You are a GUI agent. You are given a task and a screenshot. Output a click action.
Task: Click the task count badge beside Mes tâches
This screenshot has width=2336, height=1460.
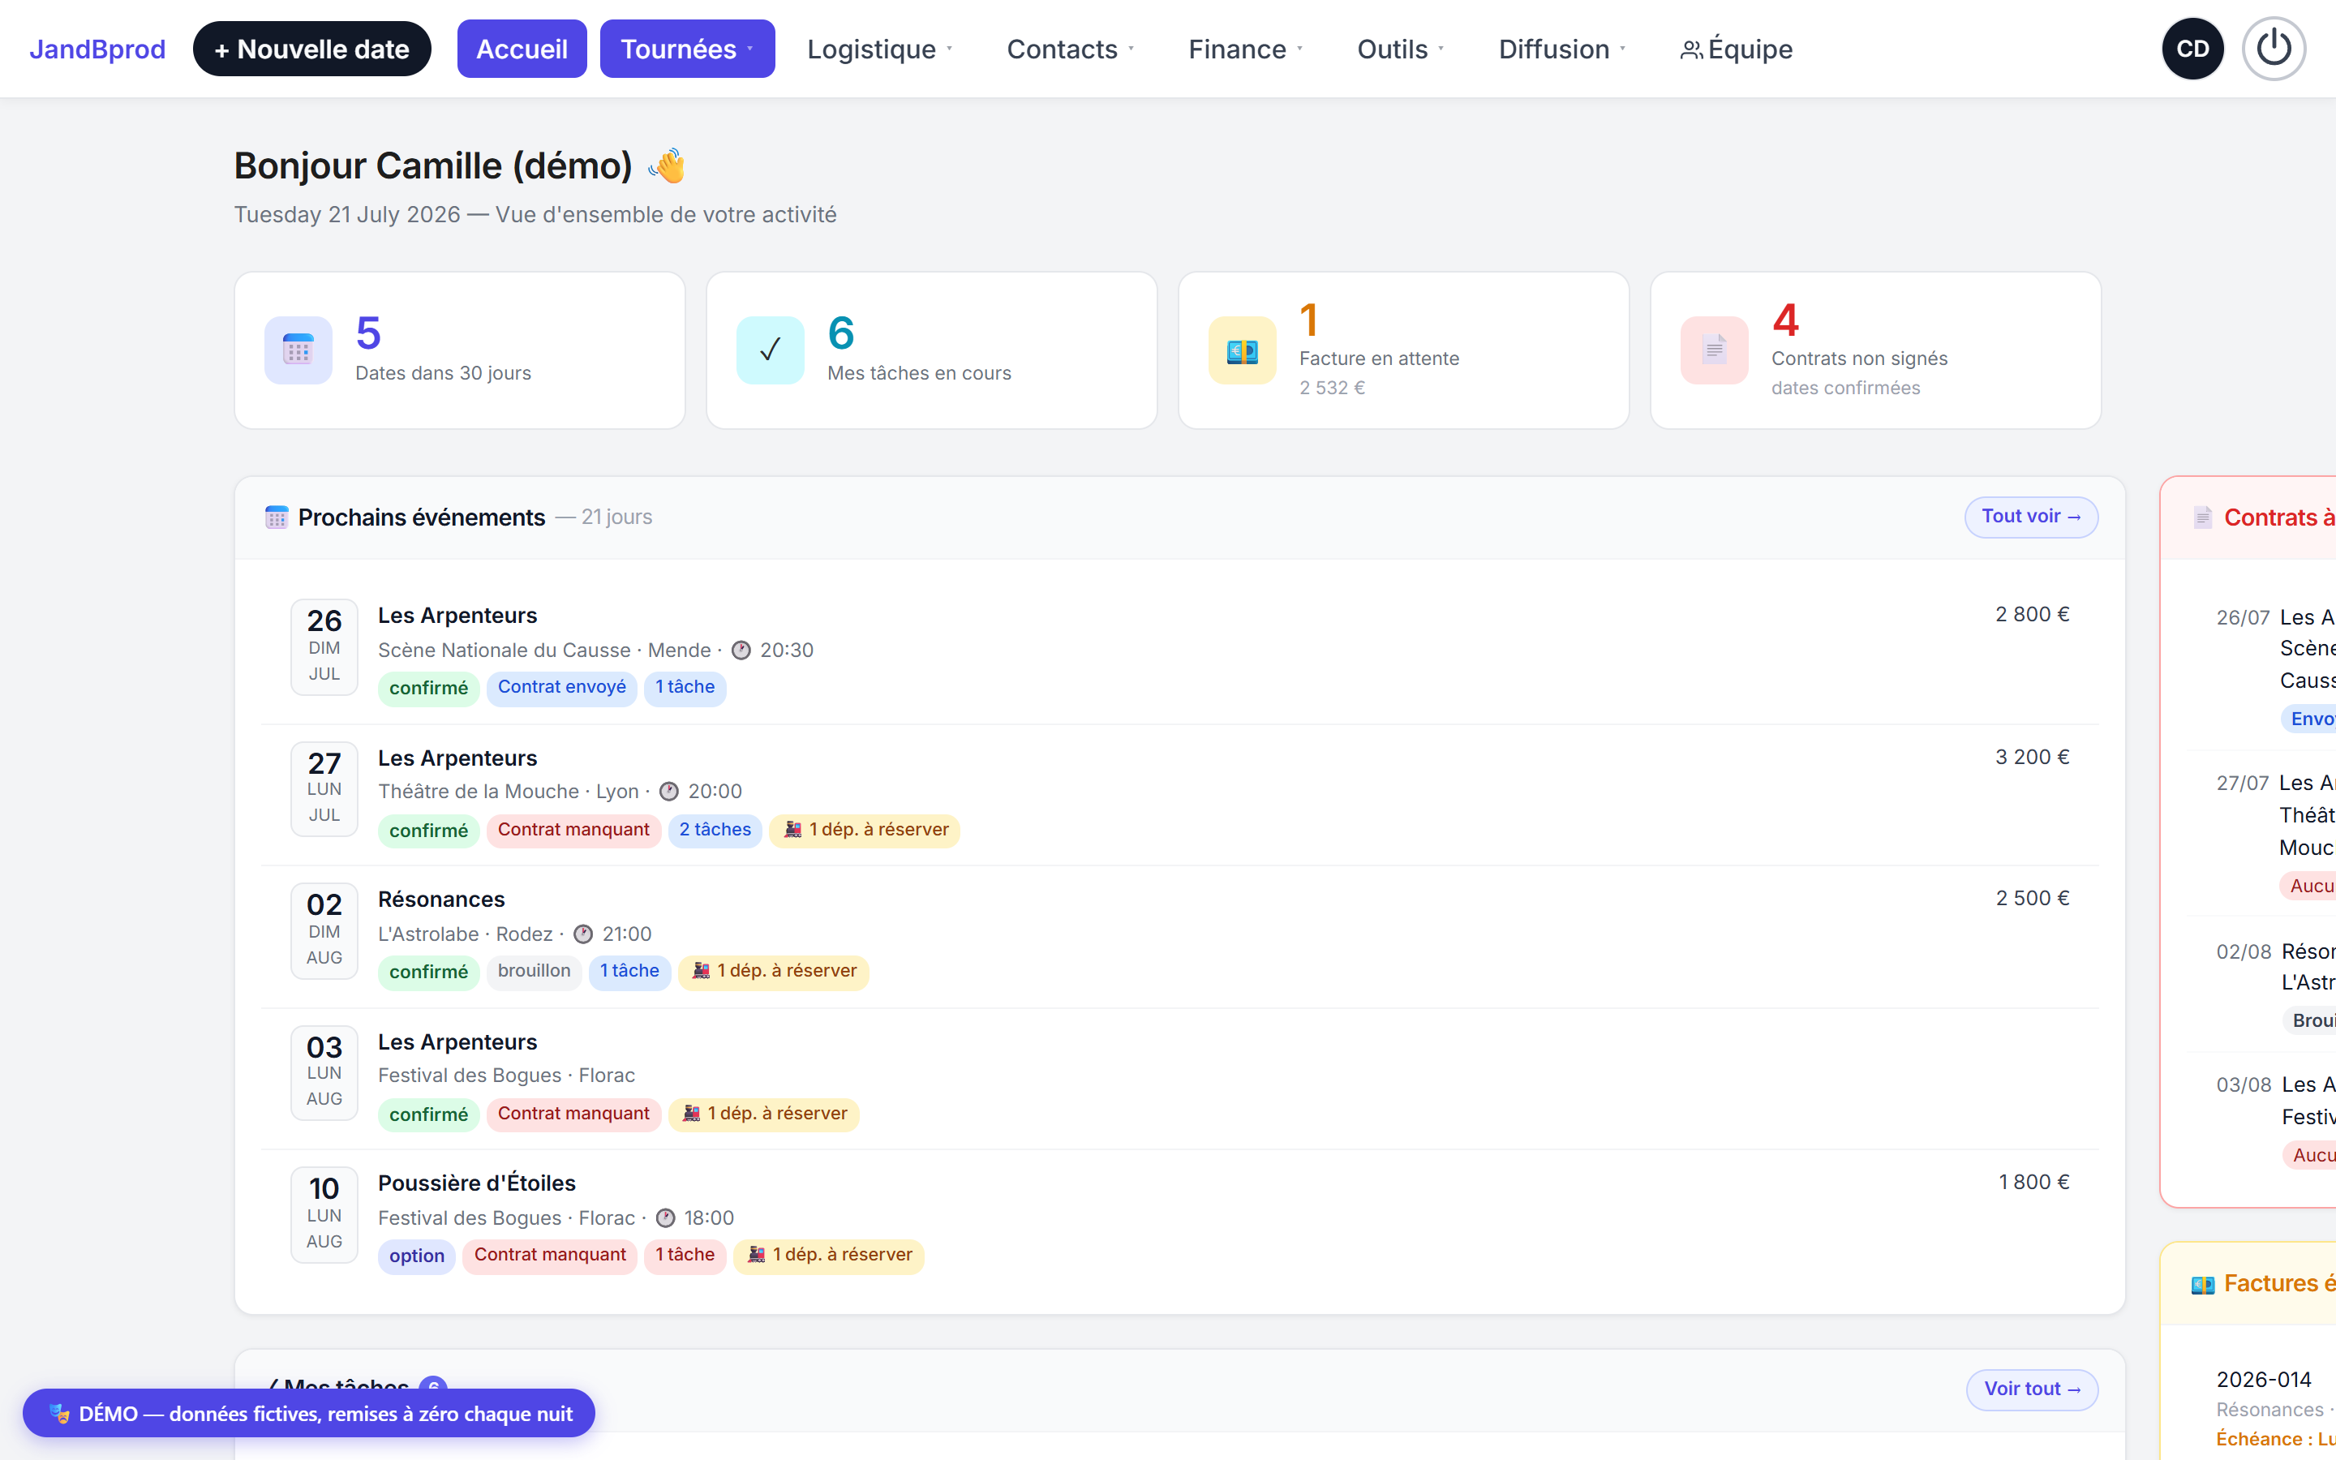coord(433,1387)
